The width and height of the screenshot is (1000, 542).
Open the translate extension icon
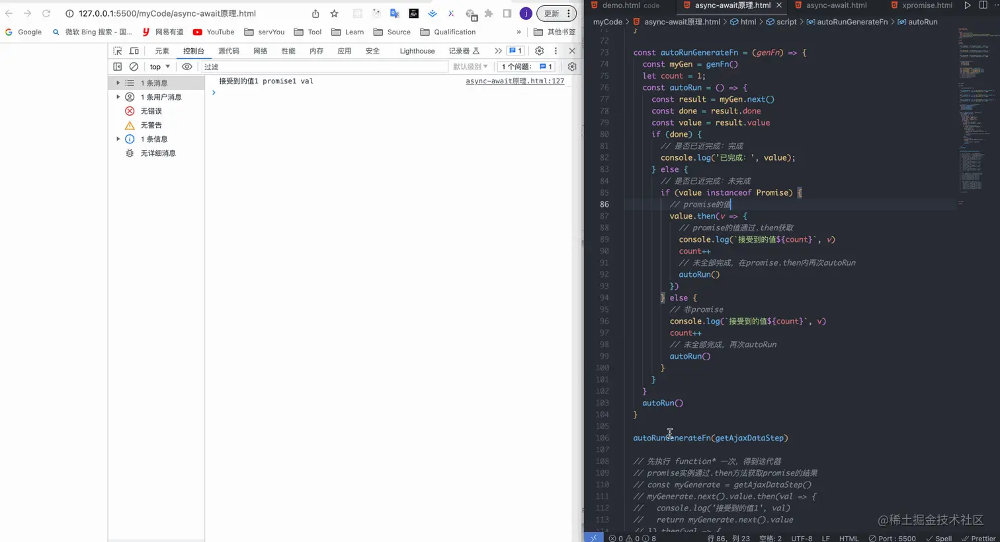tap(395, 13)
